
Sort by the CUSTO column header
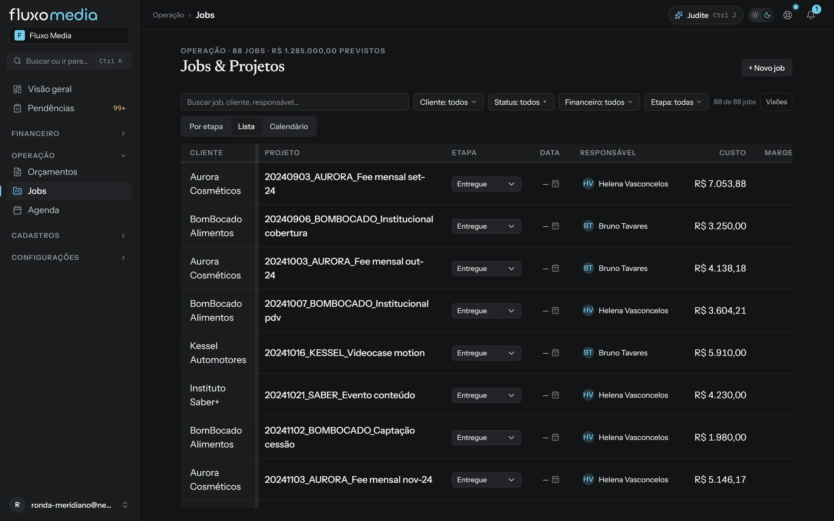click(732, 153)
